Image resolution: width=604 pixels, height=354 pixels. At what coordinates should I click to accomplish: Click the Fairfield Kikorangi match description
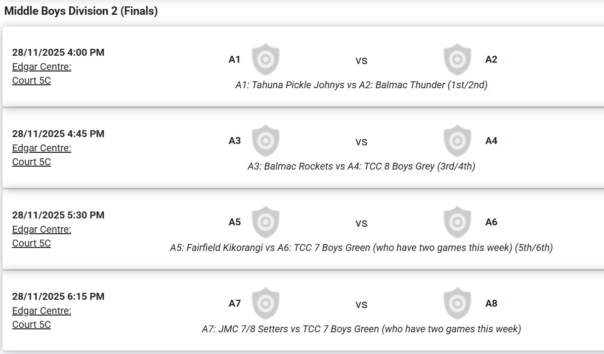[361, 248]
